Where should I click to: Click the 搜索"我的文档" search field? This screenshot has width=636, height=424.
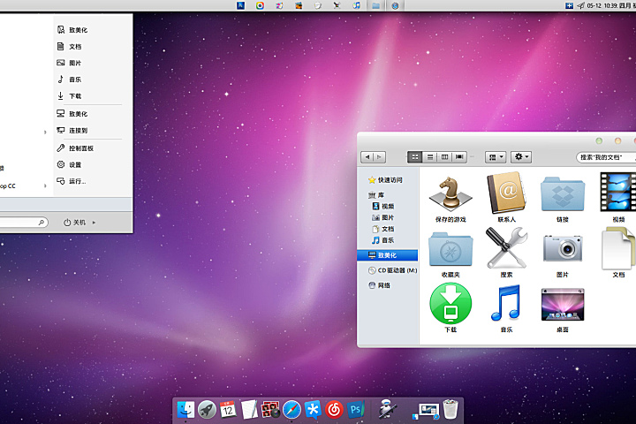tap(606, 157)
